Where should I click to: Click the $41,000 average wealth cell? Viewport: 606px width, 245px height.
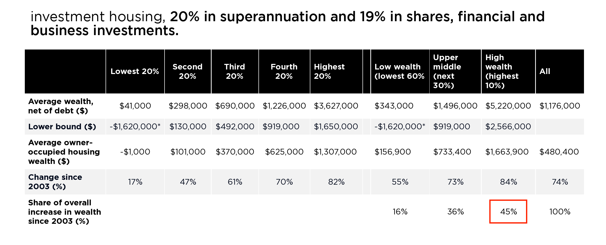coord(135,106)
